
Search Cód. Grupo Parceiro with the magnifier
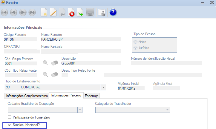(45, 63)
